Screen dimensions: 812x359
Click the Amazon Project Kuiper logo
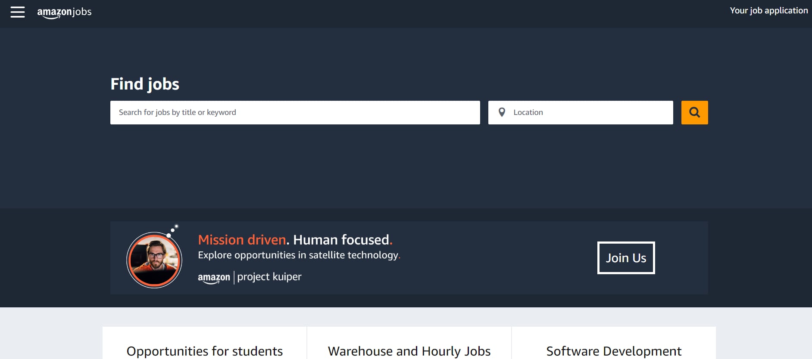pyautogui.click(x=250, y=277)
